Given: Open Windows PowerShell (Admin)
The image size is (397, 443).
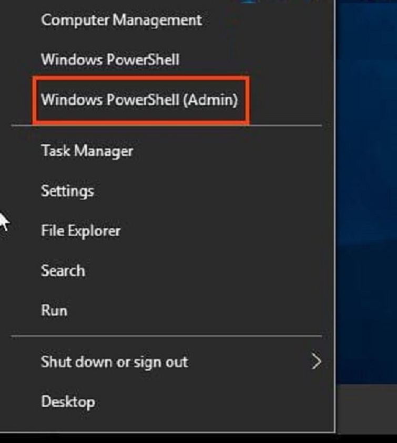Looking at the screenshot, I should [x=139, y=100].
